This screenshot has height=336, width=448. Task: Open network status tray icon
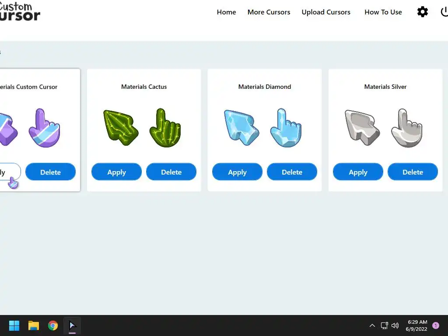[384, 325]
